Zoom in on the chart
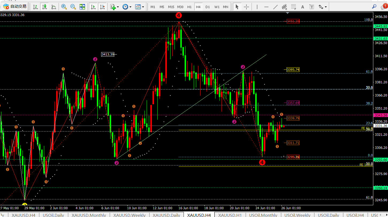Screen dimensions: 388x217 point(64,7)
